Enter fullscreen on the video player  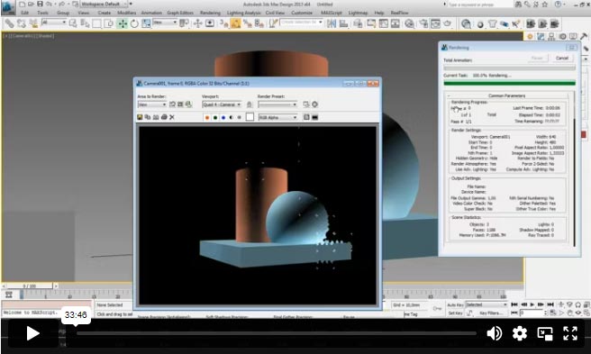pyautogui.click(x=570, y=333)
